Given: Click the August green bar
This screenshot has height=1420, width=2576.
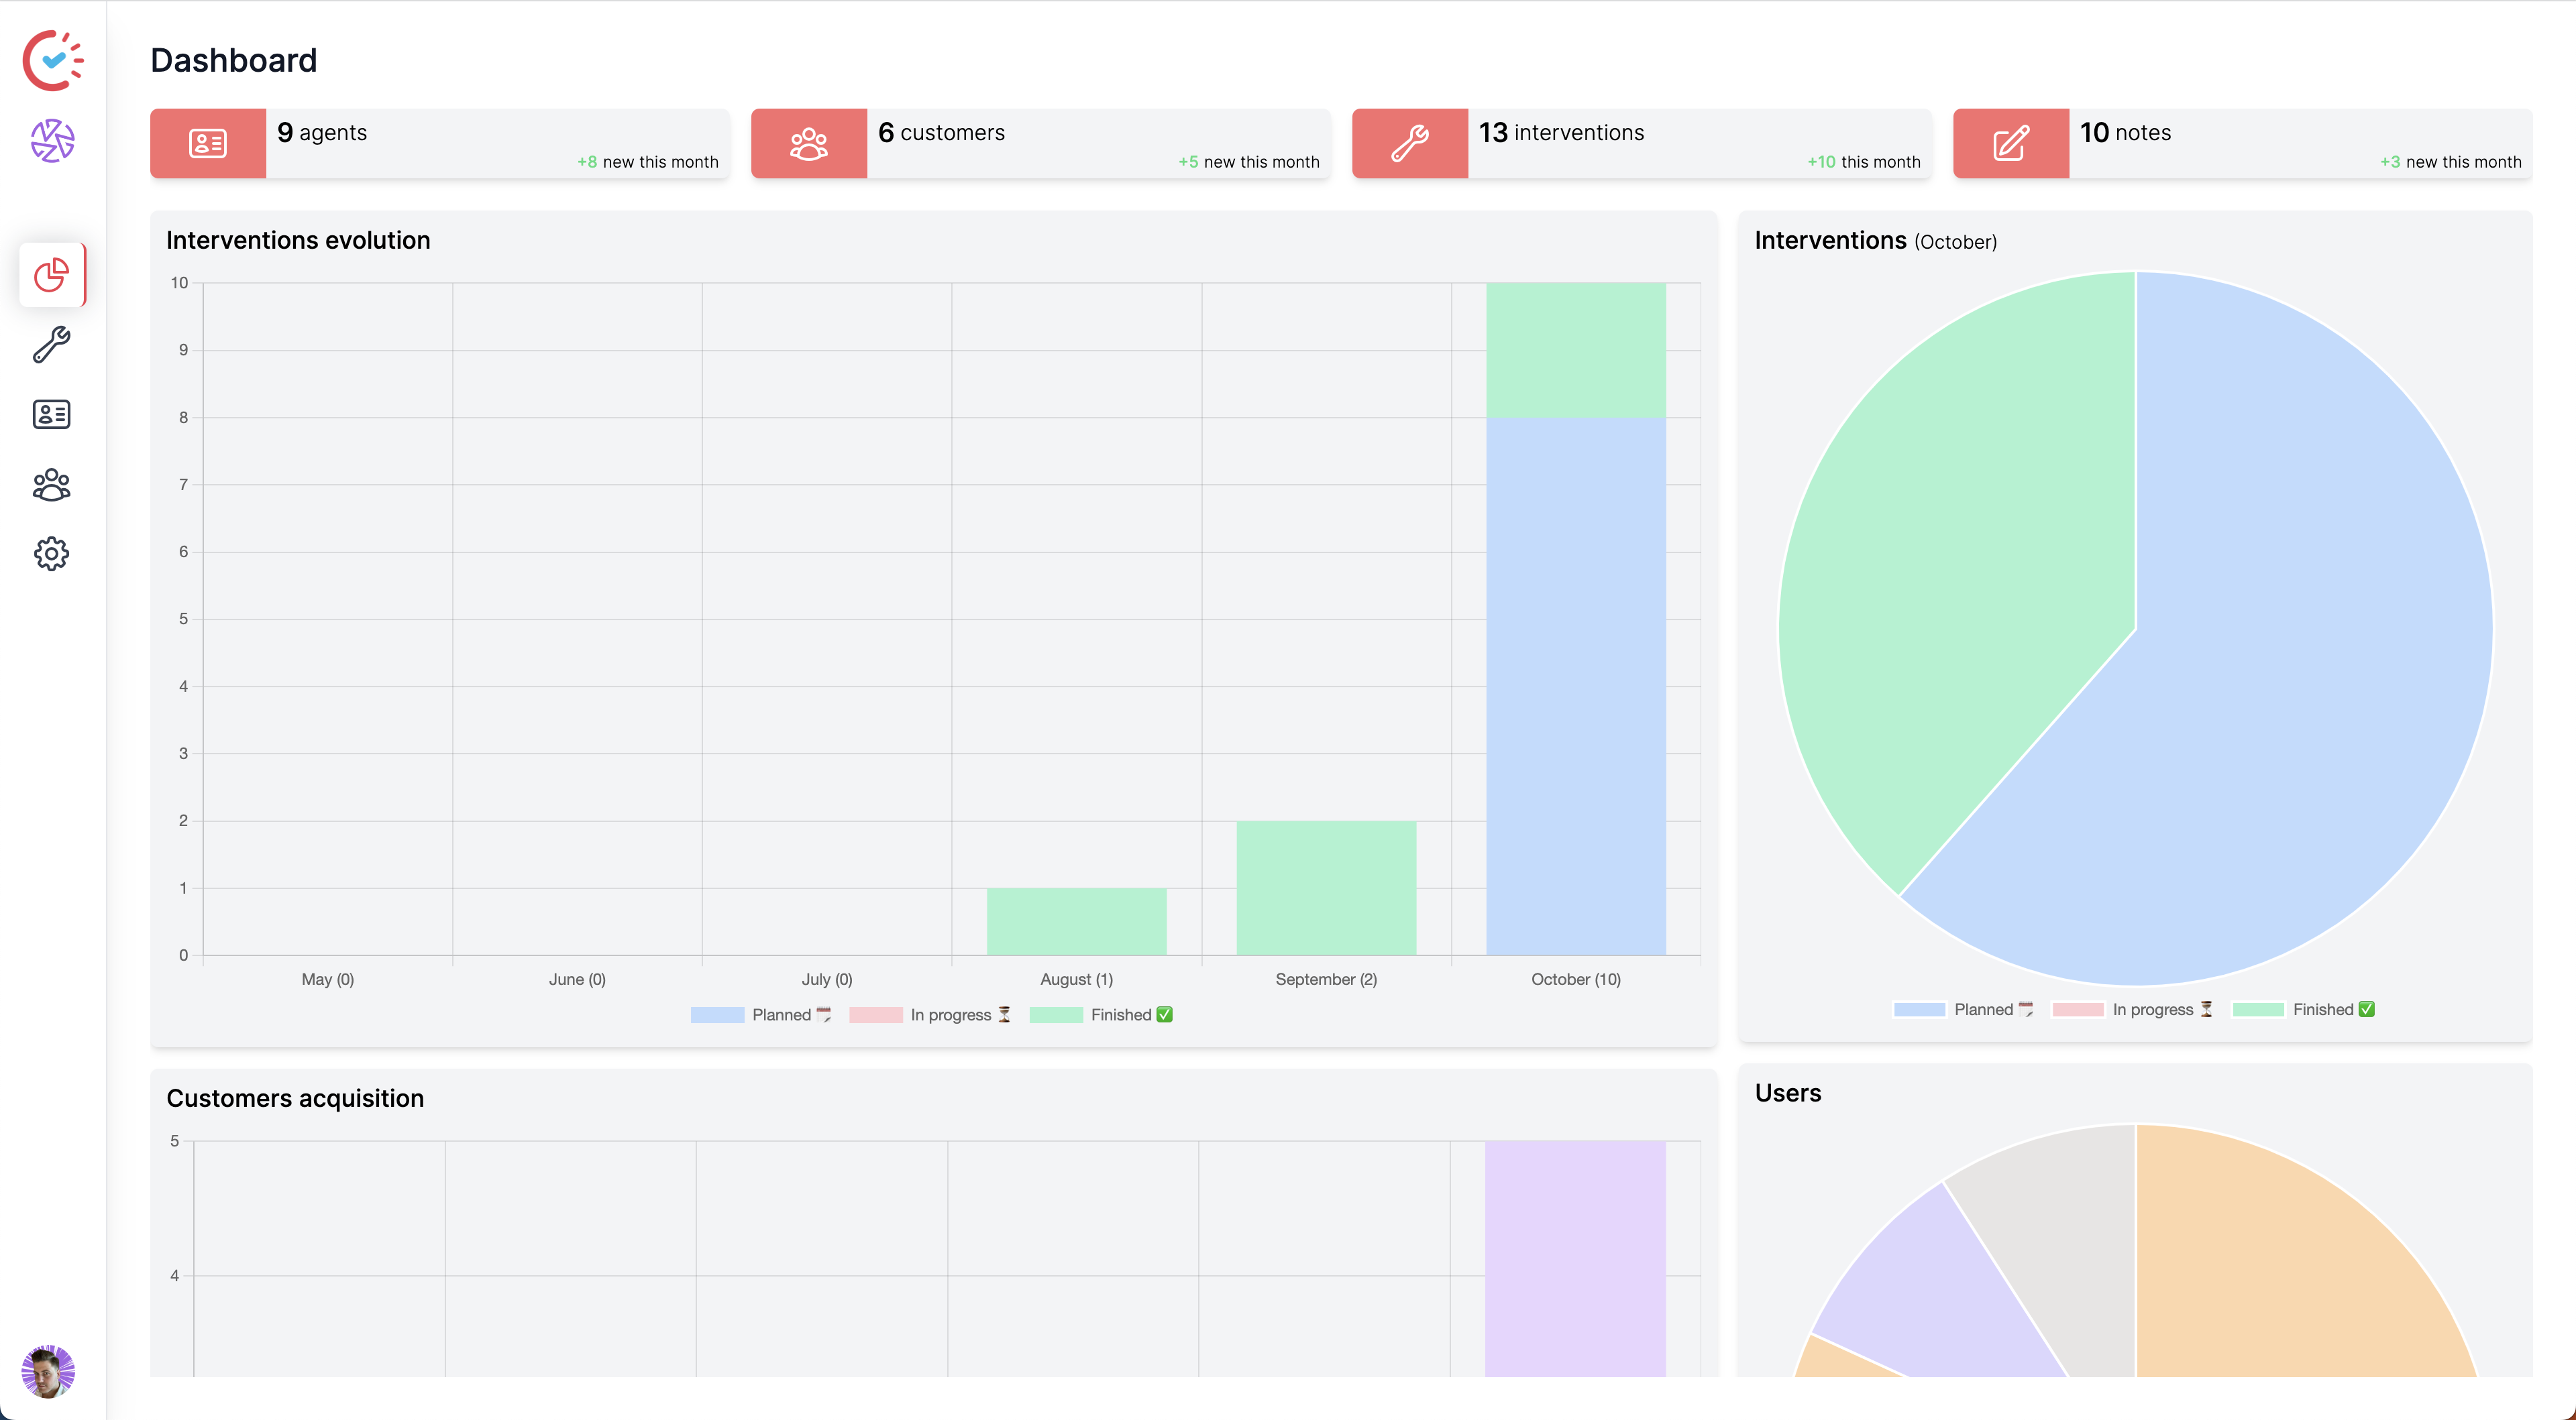Looking at the screenshot, I should 1077,921.
